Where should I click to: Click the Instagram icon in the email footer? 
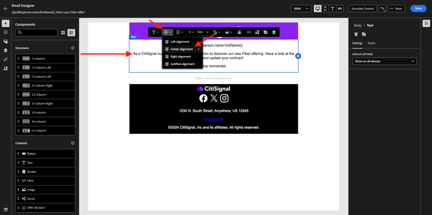pyautogui.click(x=225, y=99)
